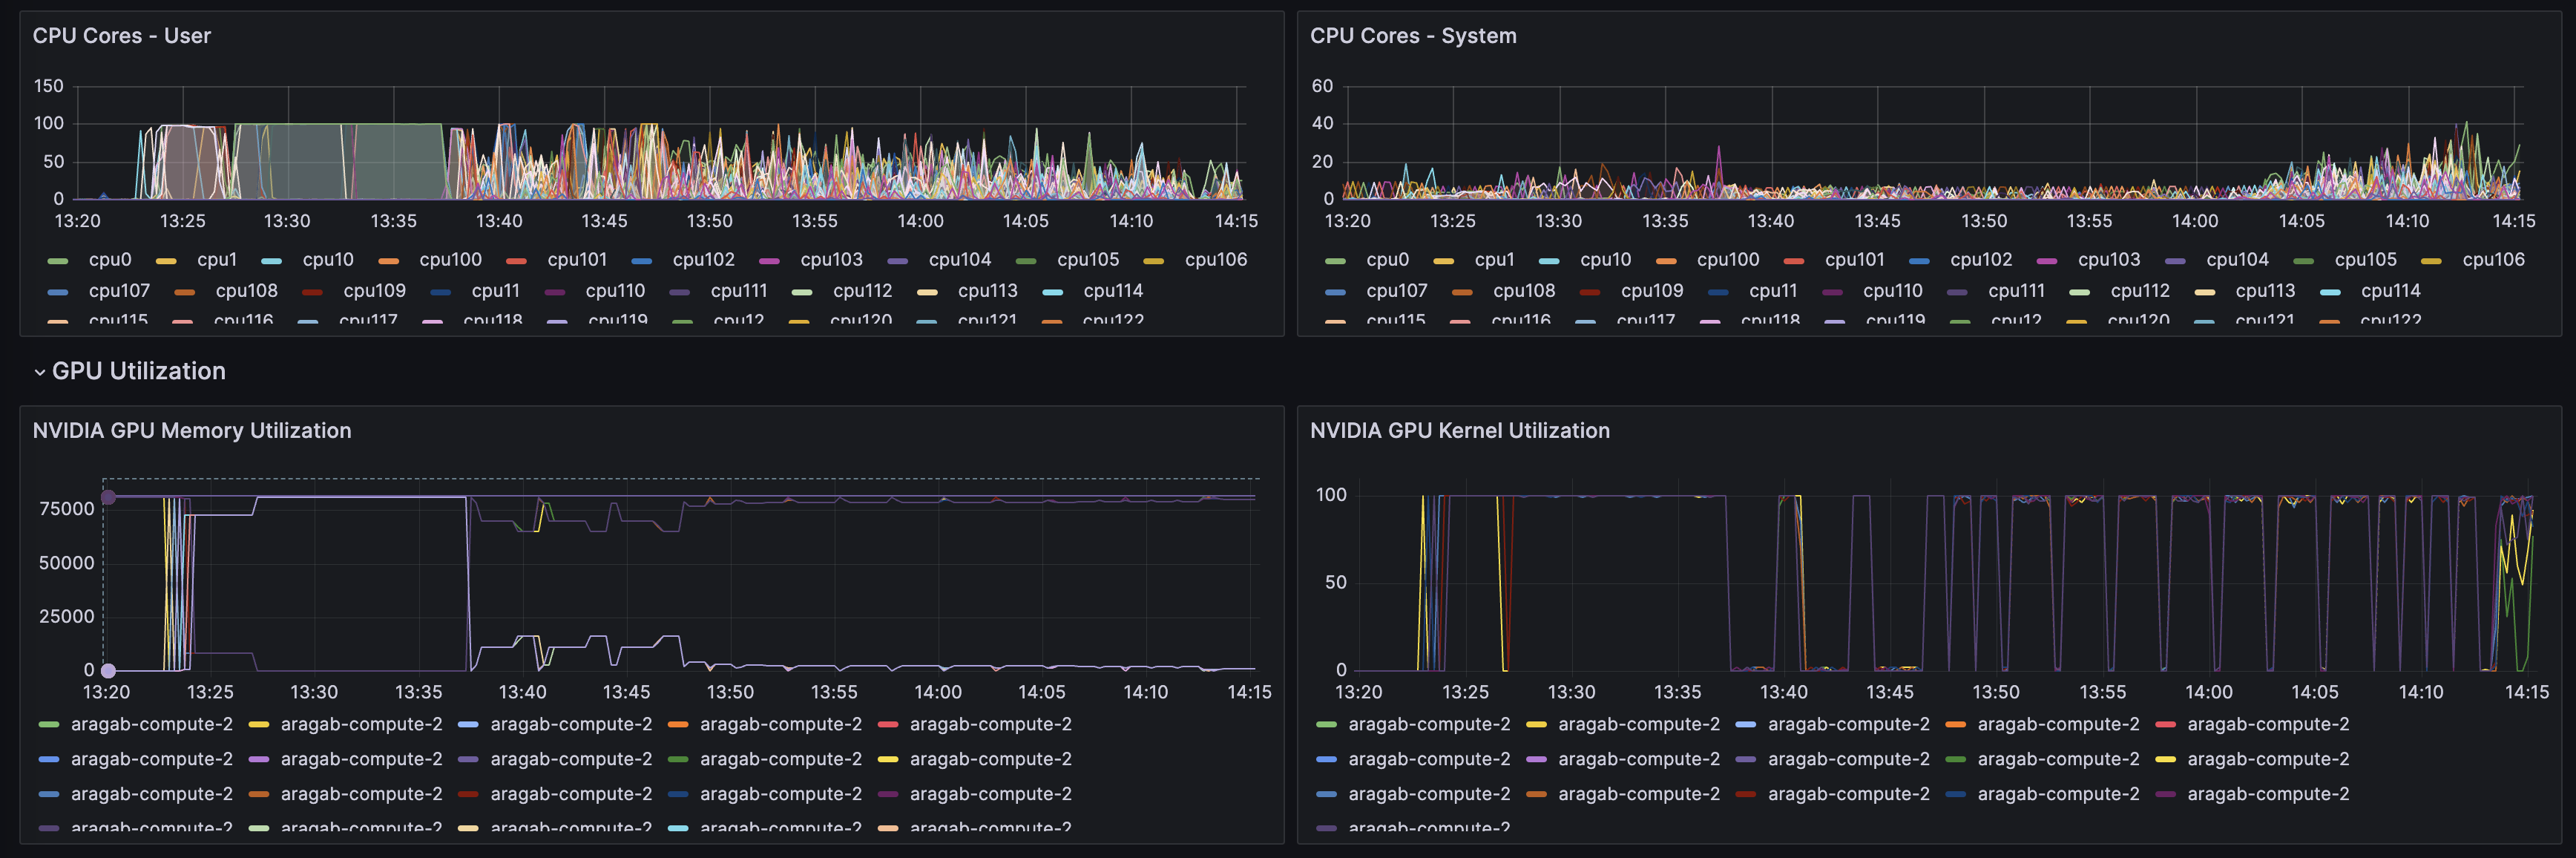Image resolution: width=2576 pixels, height=858 pixels.
Task: Select green aragab-compute-2 series in GPU Memory legend
Action: pos(151,724)
